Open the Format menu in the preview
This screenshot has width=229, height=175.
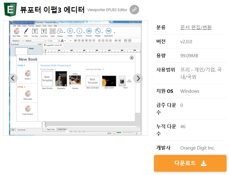tap(31, 26)
